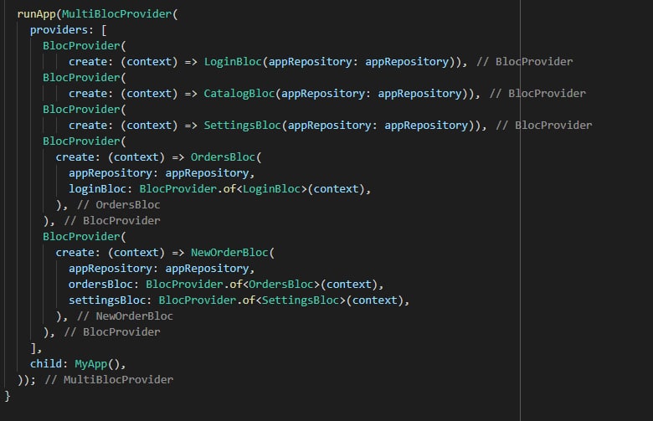The image size is (653, 421).
Task: Click LoginBloc constructor in first create line
Action: click(x=233, y=62)
